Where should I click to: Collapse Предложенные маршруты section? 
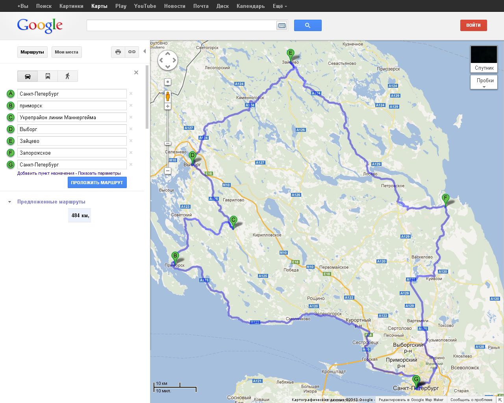coord(10,202)
